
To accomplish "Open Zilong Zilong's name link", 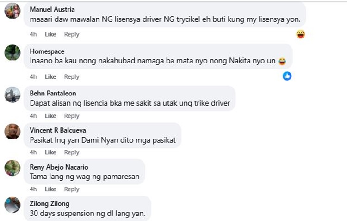I will [50, 203].
